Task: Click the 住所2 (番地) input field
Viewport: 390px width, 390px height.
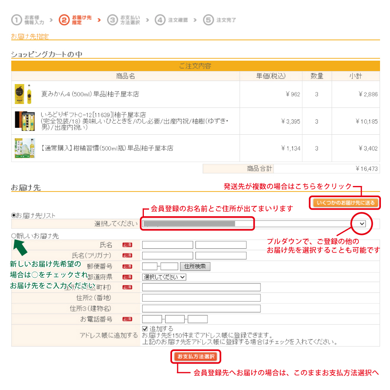Action: tap(201, 298)
